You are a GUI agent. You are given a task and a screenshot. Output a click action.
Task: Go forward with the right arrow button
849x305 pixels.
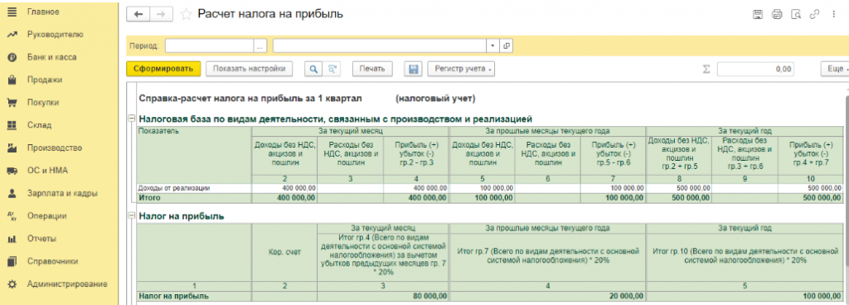(161, 15)
